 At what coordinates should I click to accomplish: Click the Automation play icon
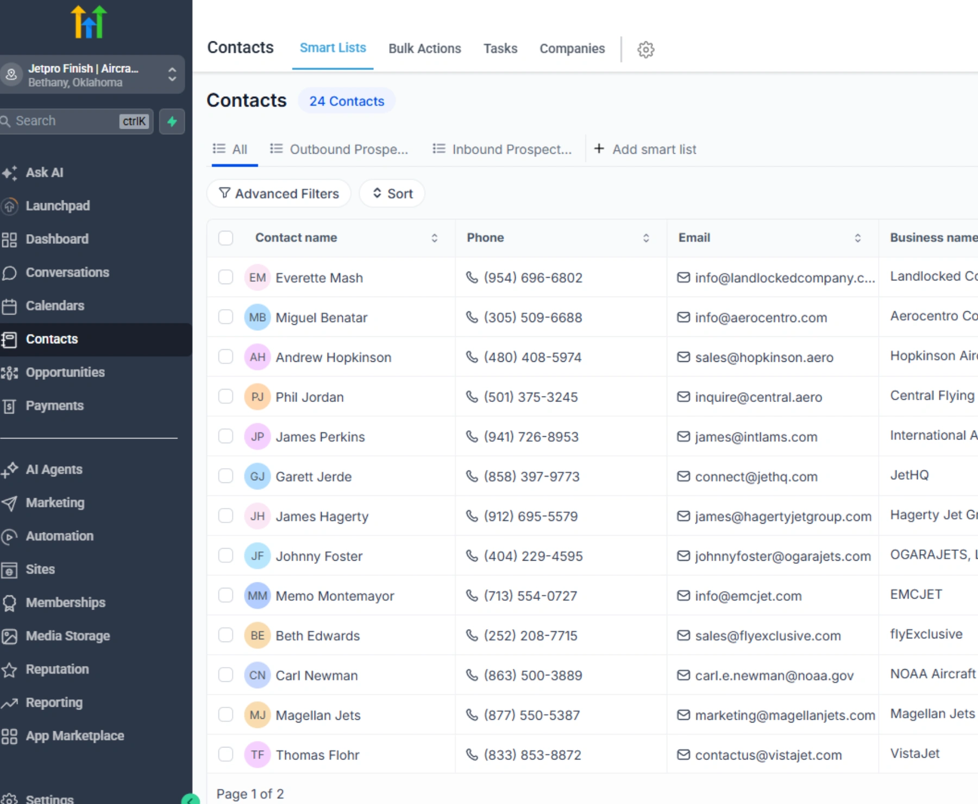(x=9, y=536)
